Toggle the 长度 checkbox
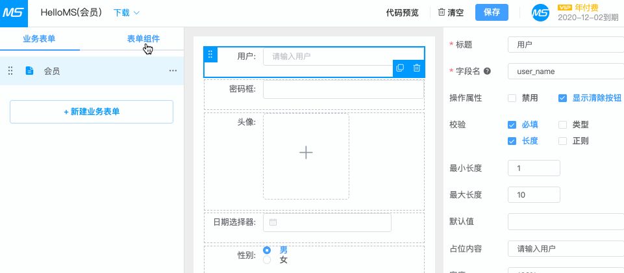This screenshot has height=273, width=624. pos(512,140)
